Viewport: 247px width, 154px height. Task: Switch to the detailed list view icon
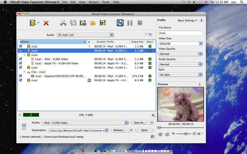[150, 34]
